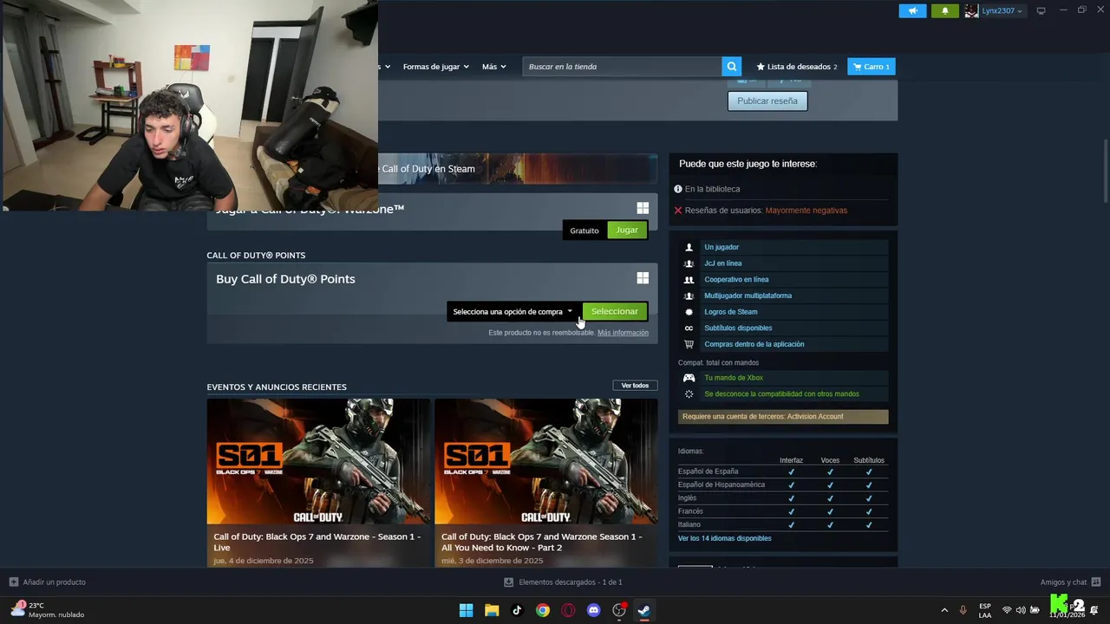Open the 'Season 1 - Live' event title
This screenshot has width=1110, height=624.
(317, 542)
